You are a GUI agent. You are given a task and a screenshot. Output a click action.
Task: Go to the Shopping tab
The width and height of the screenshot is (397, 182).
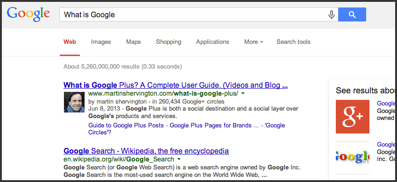point(169,42)
